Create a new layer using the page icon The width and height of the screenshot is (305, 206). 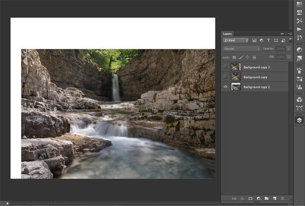click(274, 198)
